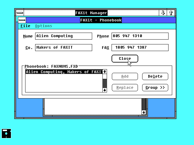194x145 pixels.
Task: Click the phonebook list scroll down arrow
Action: coord(105,90)
